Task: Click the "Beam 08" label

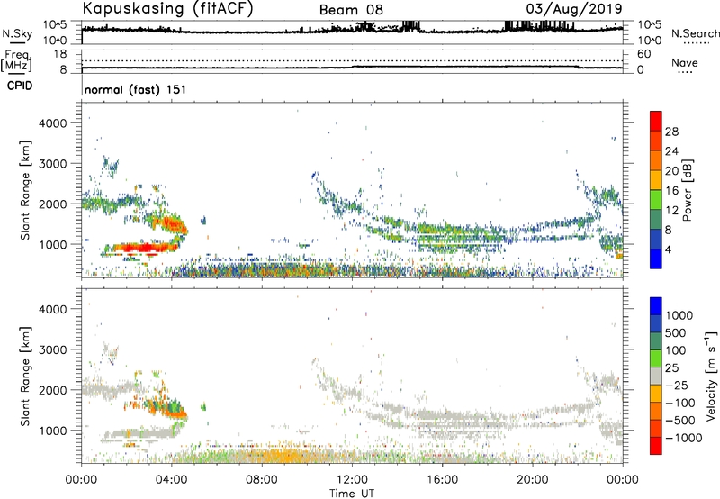Action: click(x=351, y=10)
